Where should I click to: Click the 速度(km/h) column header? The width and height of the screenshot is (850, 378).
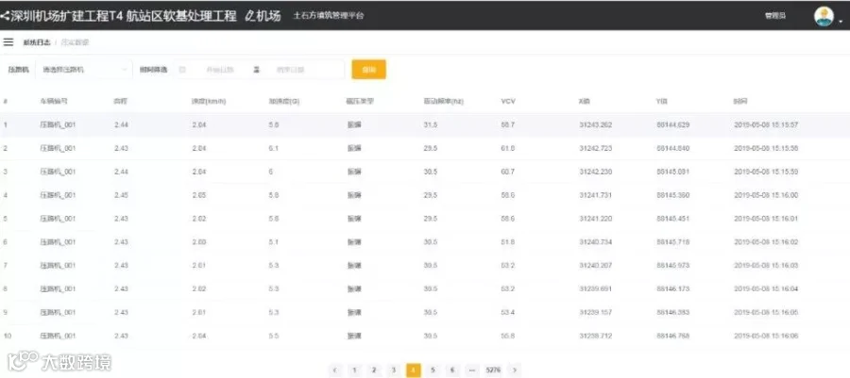click(209, 101)
